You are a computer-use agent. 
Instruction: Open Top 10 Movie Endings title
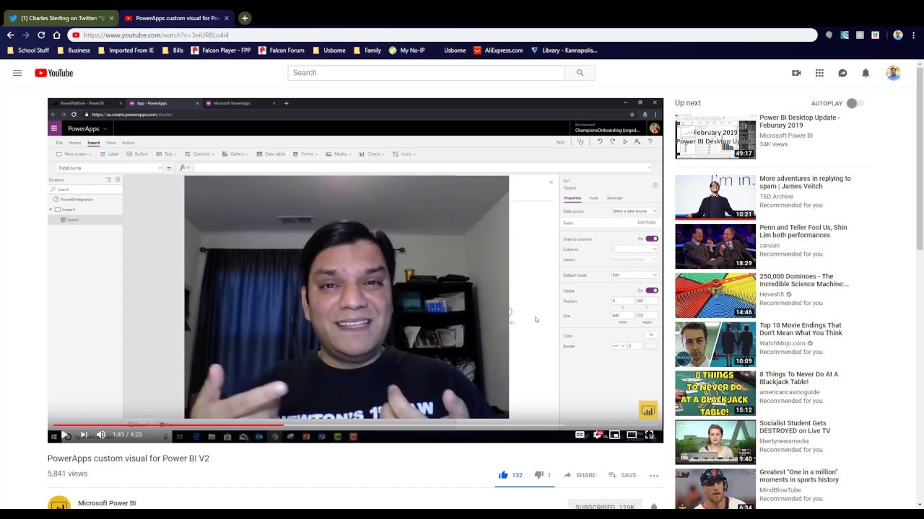tap(801, 329)
